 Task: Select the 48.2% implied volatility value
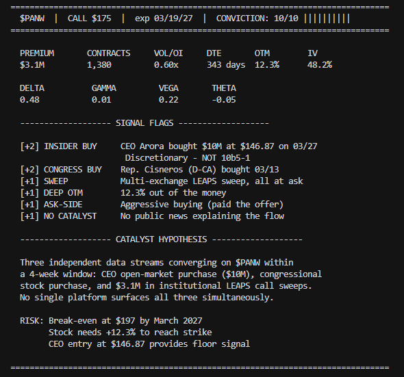pos(320,65)
